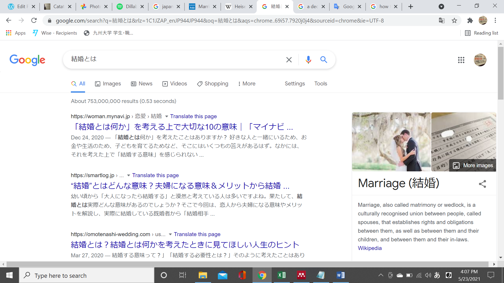The image size is (504, 283).
Task: Open the Chrome extensions puzzle icon
Action: point(470,20)
